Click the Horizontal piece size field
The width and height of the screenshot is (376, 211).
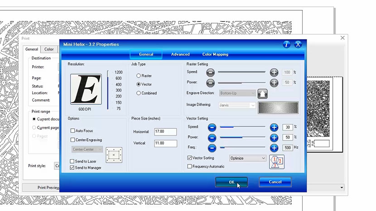(165, 131)
